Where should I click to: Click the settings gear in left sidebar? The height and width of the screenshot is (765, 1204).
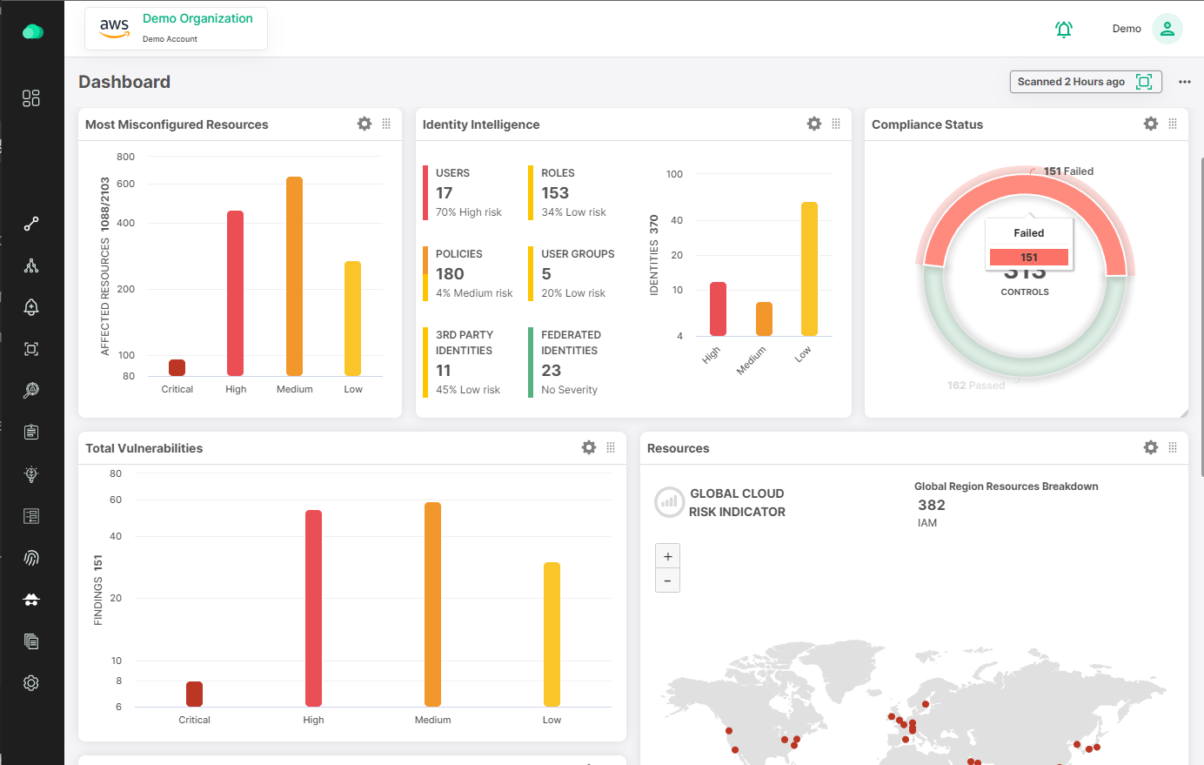tap(31, 683)
